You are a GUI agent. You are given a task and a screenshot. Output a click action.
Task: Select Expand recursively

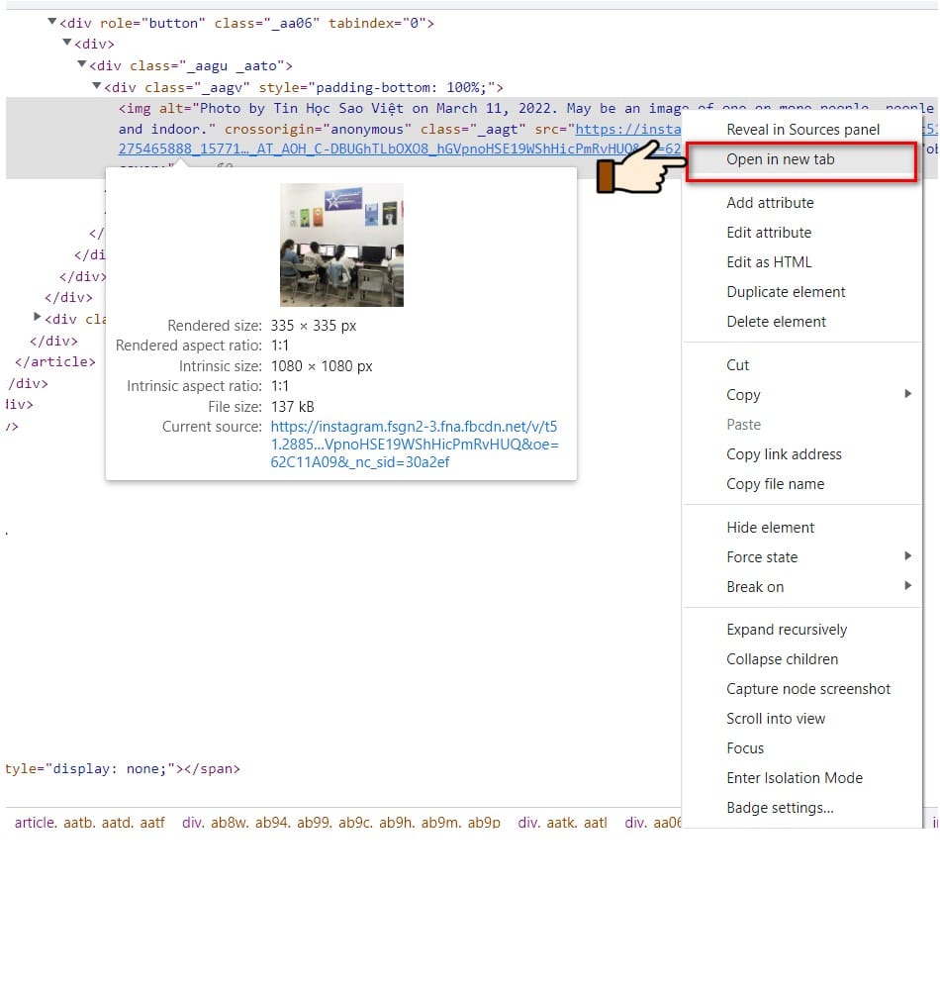click(802, 630)
